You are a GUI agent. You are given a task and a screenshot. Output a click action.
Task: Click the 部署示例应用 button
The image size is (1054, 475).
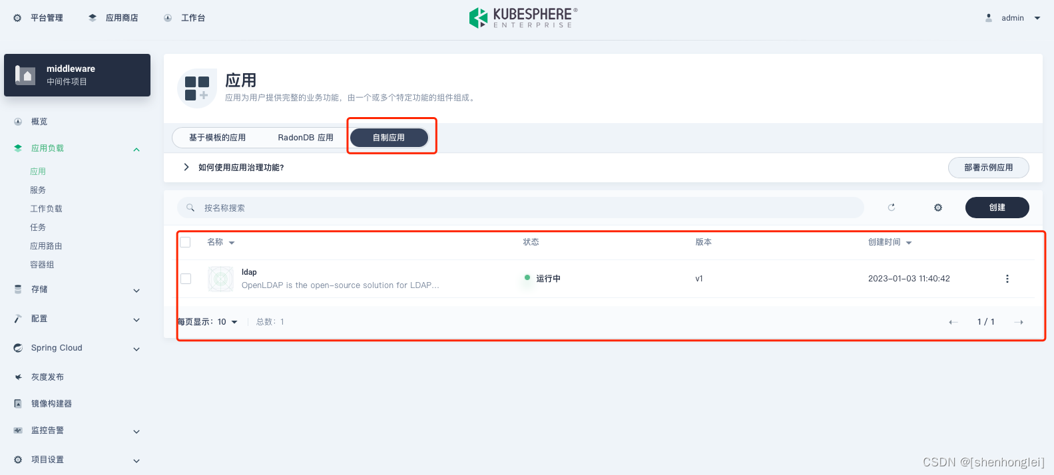(x=989, y=168)
